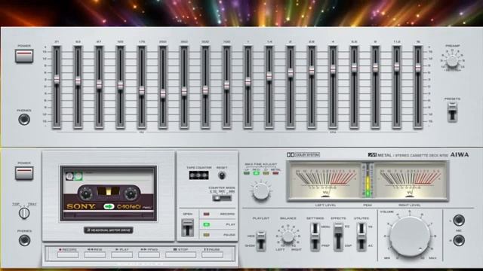Adjust the 63 Hz equalizer slider
483x271 pixels.
(78, 81)
